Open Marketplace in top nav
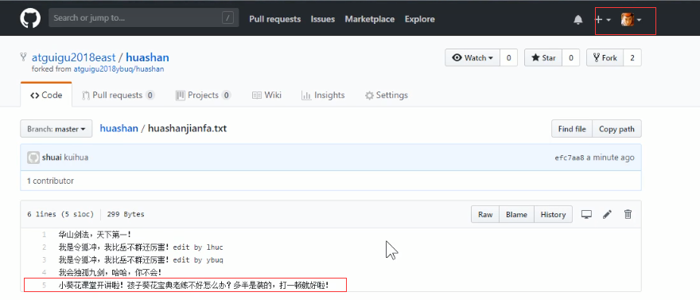700x300 pixels. 370,19
